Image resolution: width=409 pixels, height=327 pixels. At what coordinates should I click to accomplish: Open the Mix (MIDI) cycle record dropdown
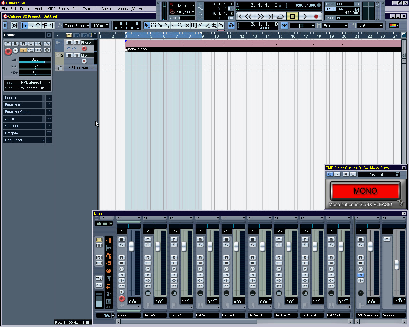coord(182,12)
